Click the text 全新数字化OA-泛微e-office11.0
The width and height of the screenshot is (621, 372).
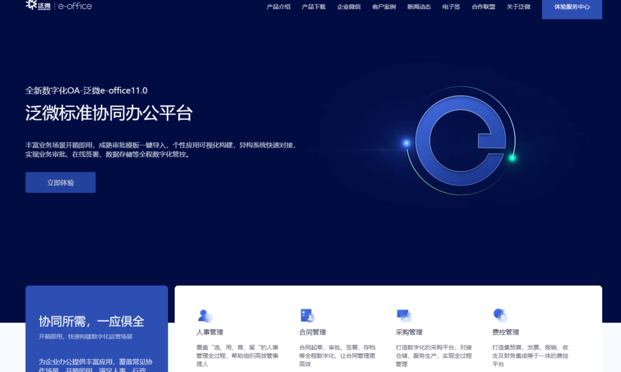point(86,91)
